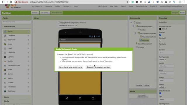
Task: Click the Notifier warning icon
Action: (5, 61)
